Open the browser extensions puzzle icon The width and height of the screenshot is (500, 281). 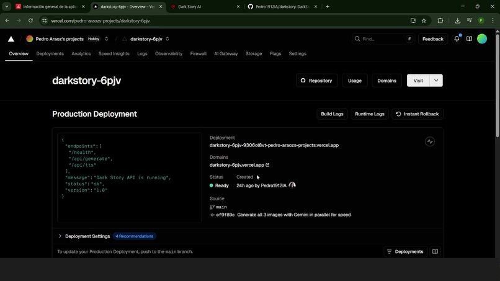point(440,20)
